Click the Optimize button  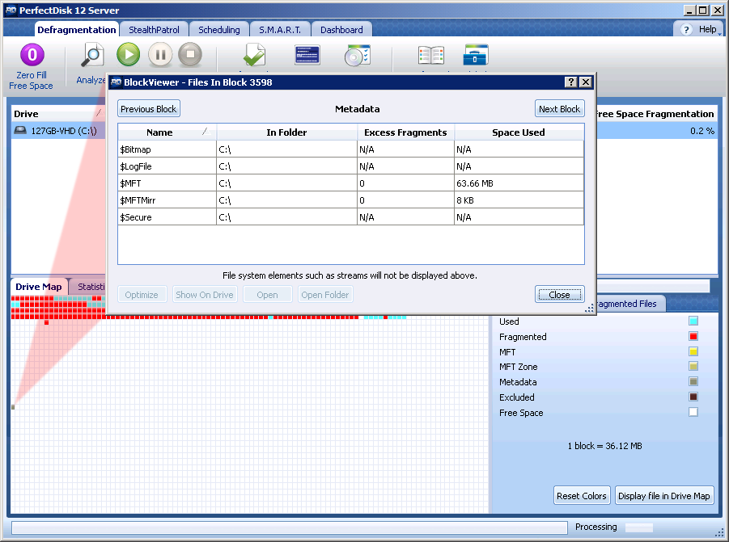tap(142, 295)
